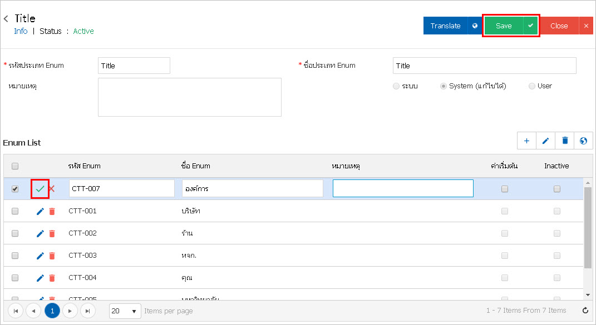
Task: Delete the CTT-004 row with its trash icon
Action: pos(52,278)
